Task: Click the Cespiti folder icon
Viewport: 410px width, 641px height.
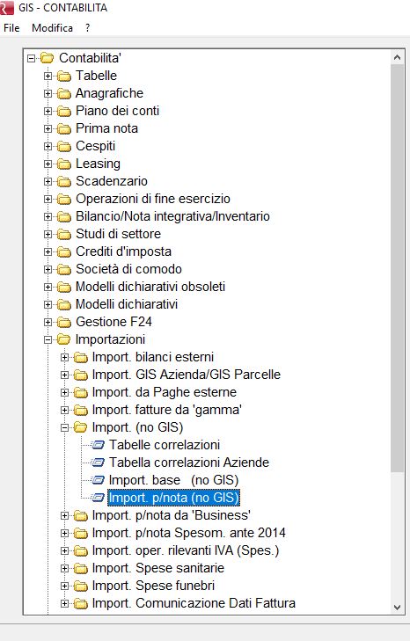Action: [64, 146]
